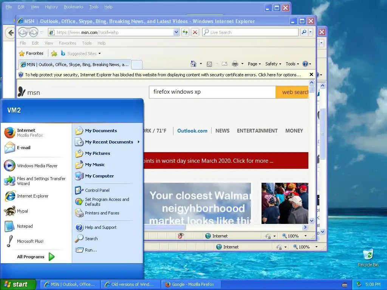The height and width of the screenshot is (290, 387).
Task: Click the IE Stop button
Action: pyautogui.click(x=195, y=32)
